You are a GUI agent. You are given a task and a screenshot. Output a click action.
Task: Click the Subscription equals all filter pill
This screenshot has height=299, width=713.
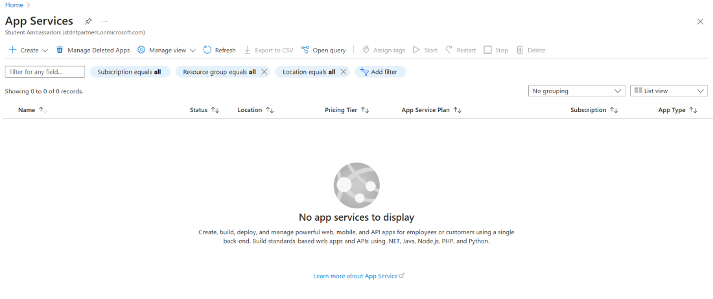[130, 72]
